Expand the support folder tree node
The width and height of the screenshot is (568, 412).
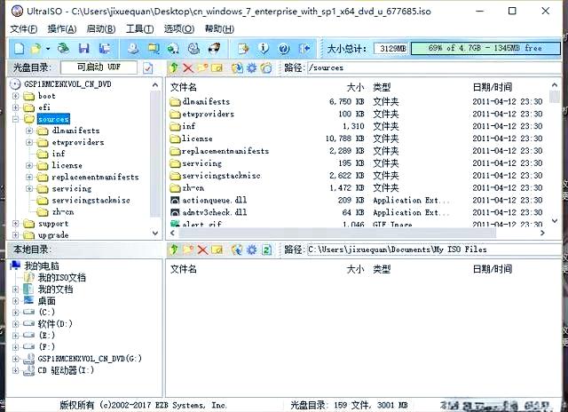[16, 224]
